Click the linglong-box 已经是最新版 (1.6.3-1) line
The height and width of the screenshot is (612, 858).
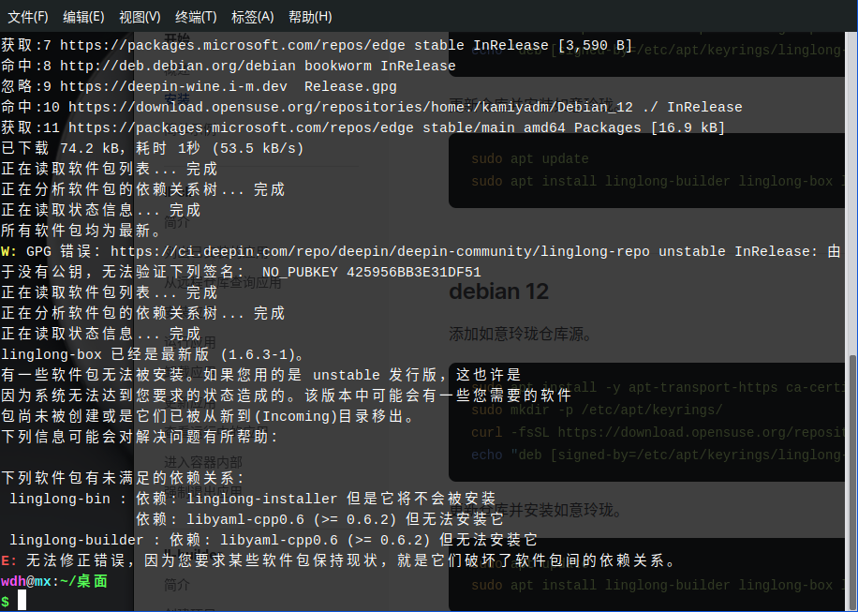coord(154,354)
